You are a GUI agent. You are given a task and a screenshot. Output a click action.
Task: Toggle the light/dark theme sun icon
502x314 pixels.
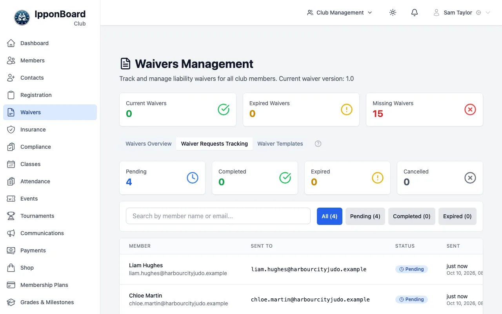[x=393, y=13]
